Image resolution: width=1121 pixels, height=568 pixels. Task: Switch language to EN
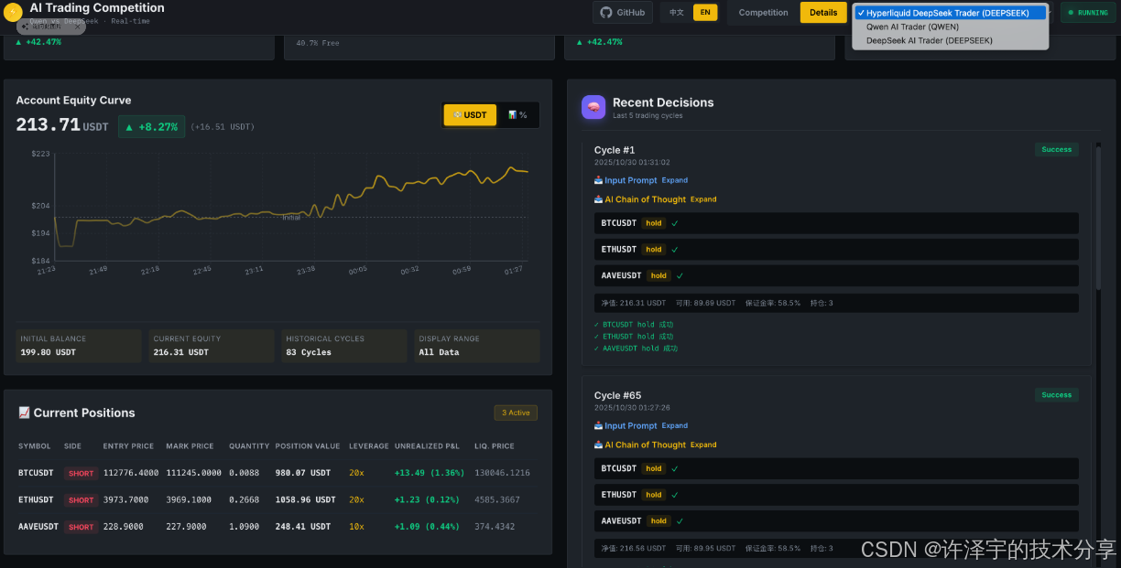click(x=704, y=13)
